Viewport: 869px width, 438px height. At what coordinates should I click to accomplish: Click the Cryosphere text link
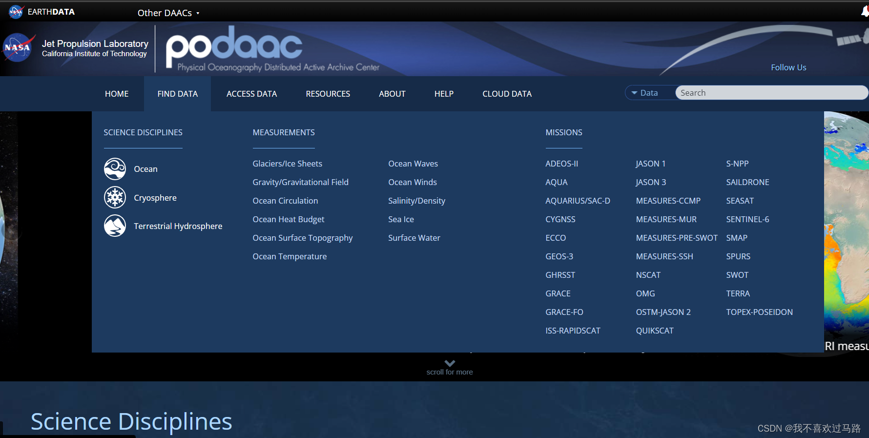[x=155, y=198]
